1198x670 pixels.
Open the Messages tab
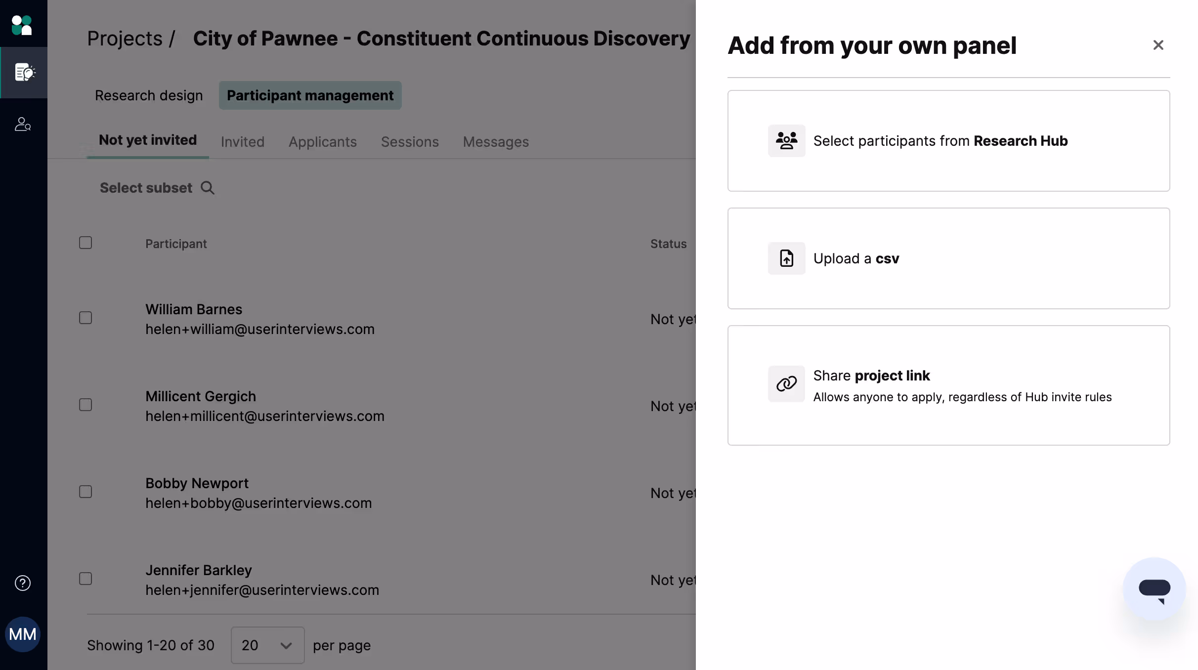496,142
